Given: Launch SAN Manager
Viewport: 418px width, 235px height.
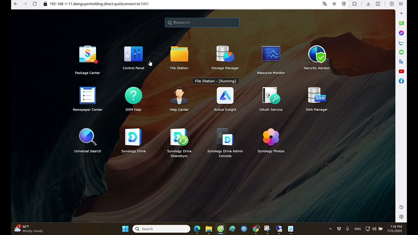Looking at the screenshot, I should coord(317,96).
